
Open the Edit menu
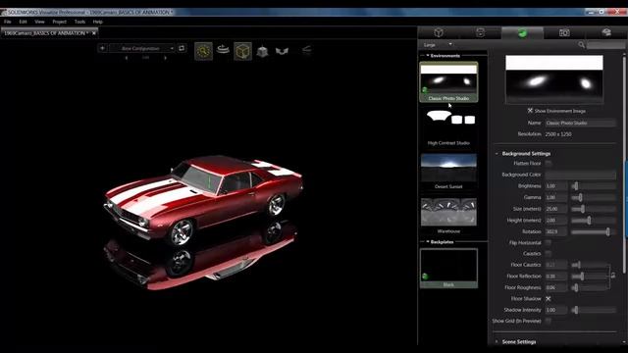point(23,22)
